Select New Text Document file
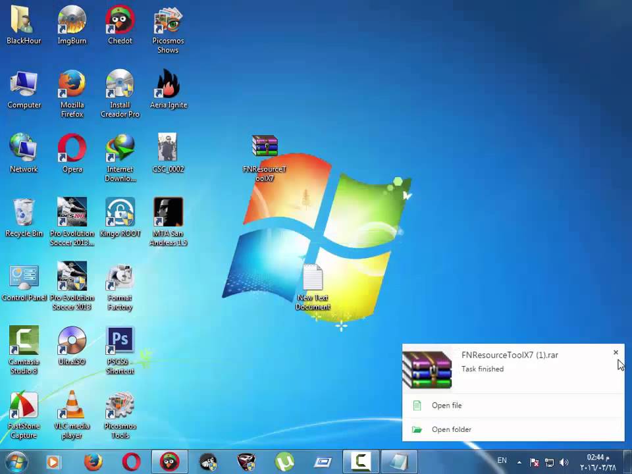This screenshot has width=632, height=474. point(313,286)
